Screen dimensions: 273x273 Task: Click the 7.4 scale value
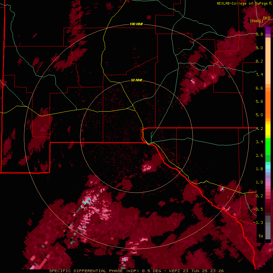(x=259, y=75)
